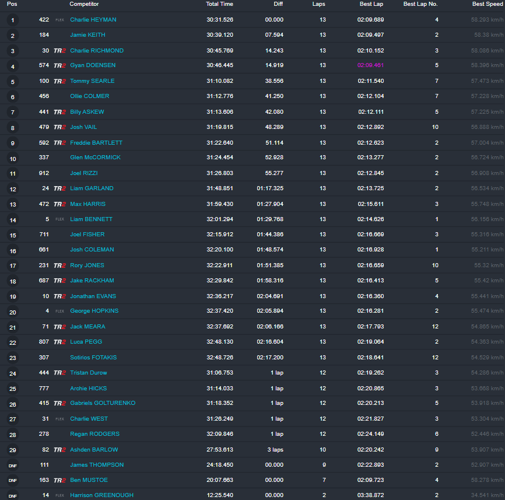Open James THOMPSON competitor link
This screenshot has height=500, width=505.
(x=97, y=464)
